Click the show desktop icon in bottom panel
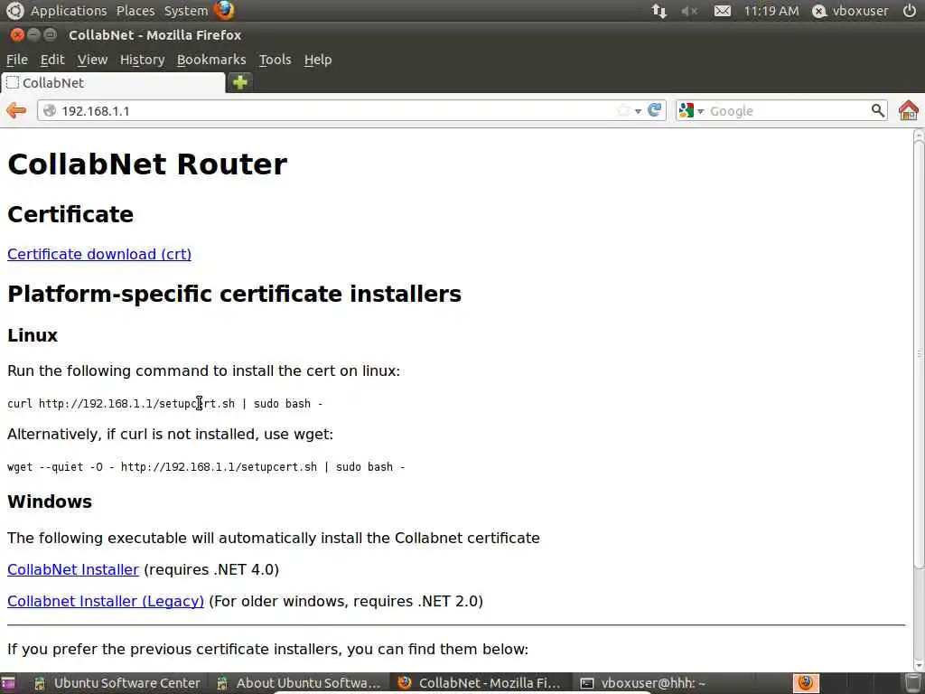Image resolution: width=925 pixels, height=694 pixels. [8, 683]
